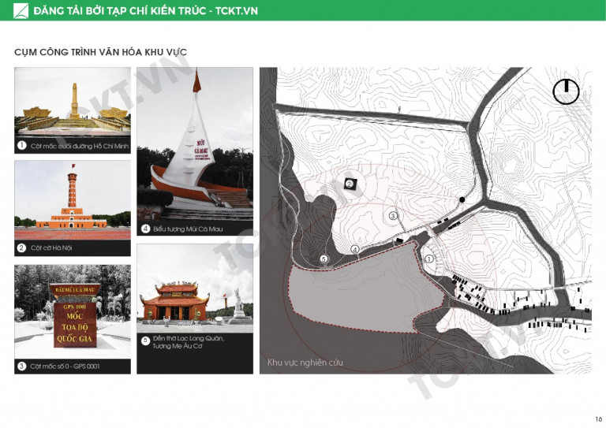Click the Khu vực nghiên cứu map label
Screen dimensions: 606x428
point(305,363)
